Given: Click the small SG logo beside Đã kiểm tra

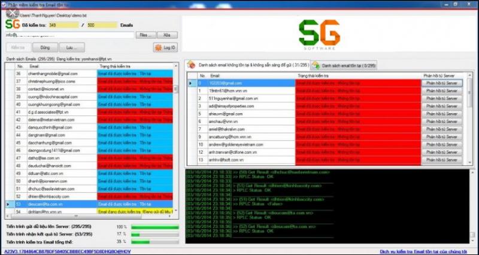Looking at the screenshot, I should coord(12,25).
